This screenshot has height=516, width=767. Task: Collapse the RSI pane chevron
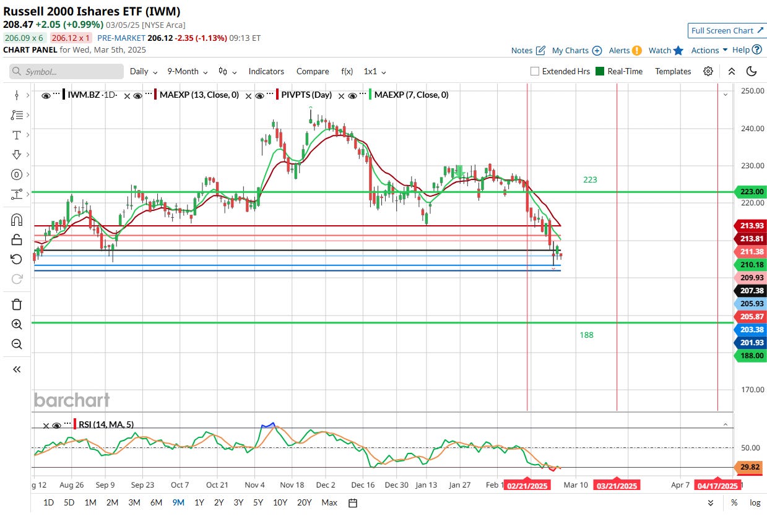tap(725, 424)
